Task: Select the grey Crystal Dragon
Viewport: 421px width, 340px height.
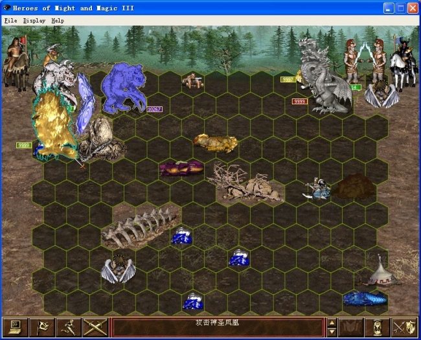Action: 325,76
